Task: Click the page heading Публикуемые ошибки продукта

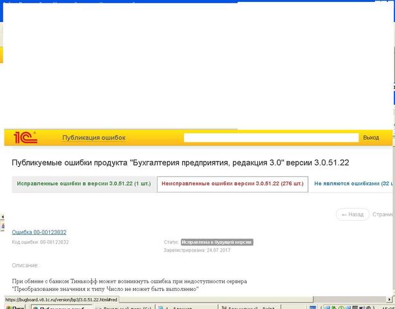Action: point(180,163)
